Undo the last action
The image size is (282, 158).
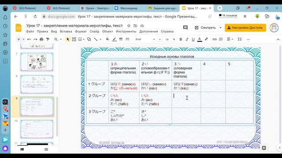(x=29, y=39)
